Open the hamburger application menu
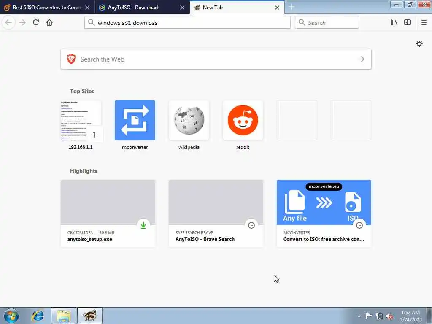The height and width of the screenshot is (324, 432). [x=424, y=22]
